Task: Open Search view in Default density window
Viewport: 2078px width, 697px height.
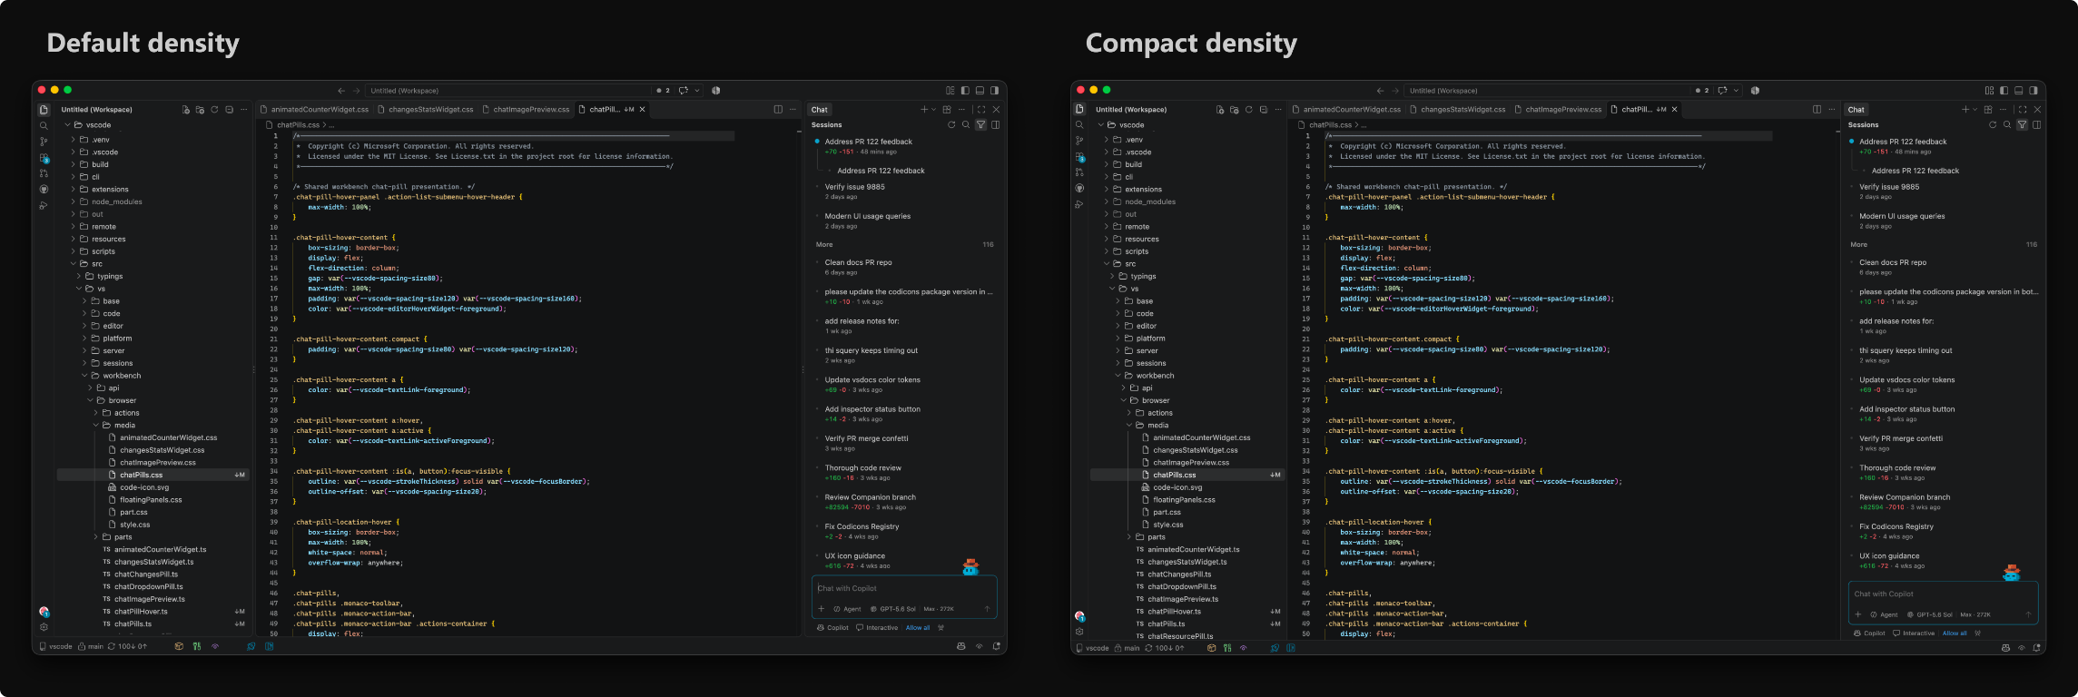Action: (x=43, y=125)
